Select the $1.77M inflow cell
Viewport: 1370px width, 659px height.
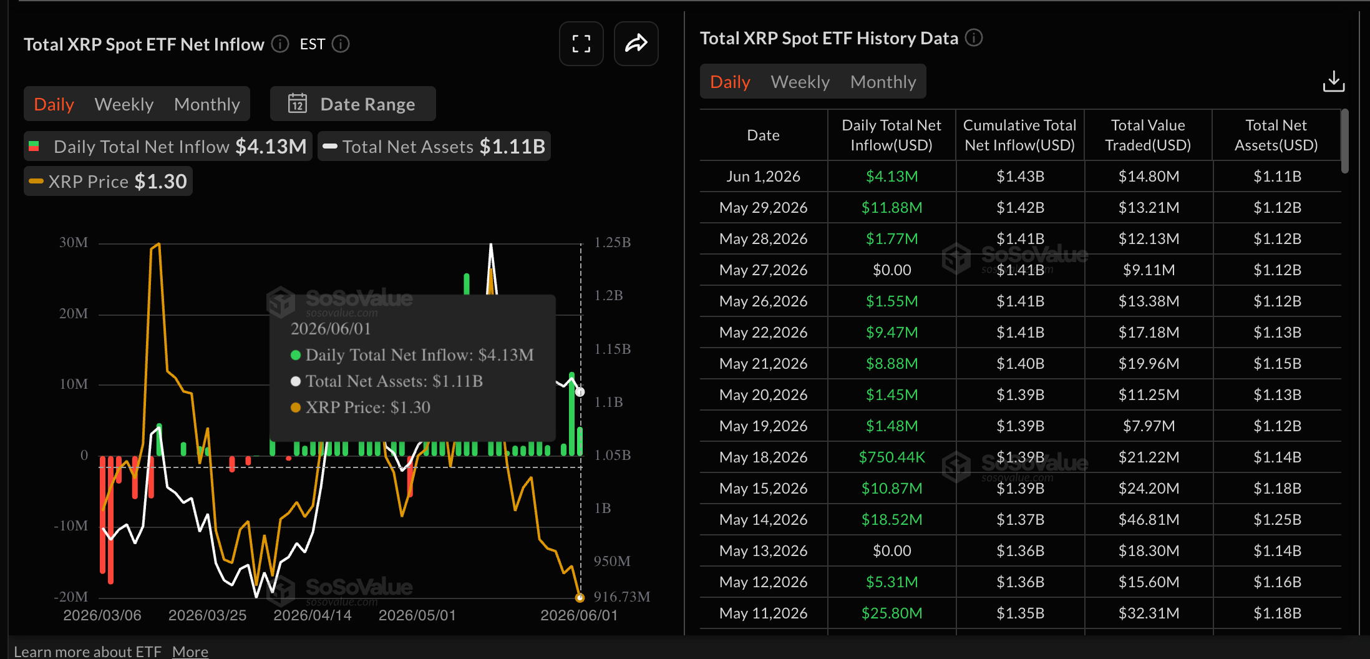coord(891,239)
